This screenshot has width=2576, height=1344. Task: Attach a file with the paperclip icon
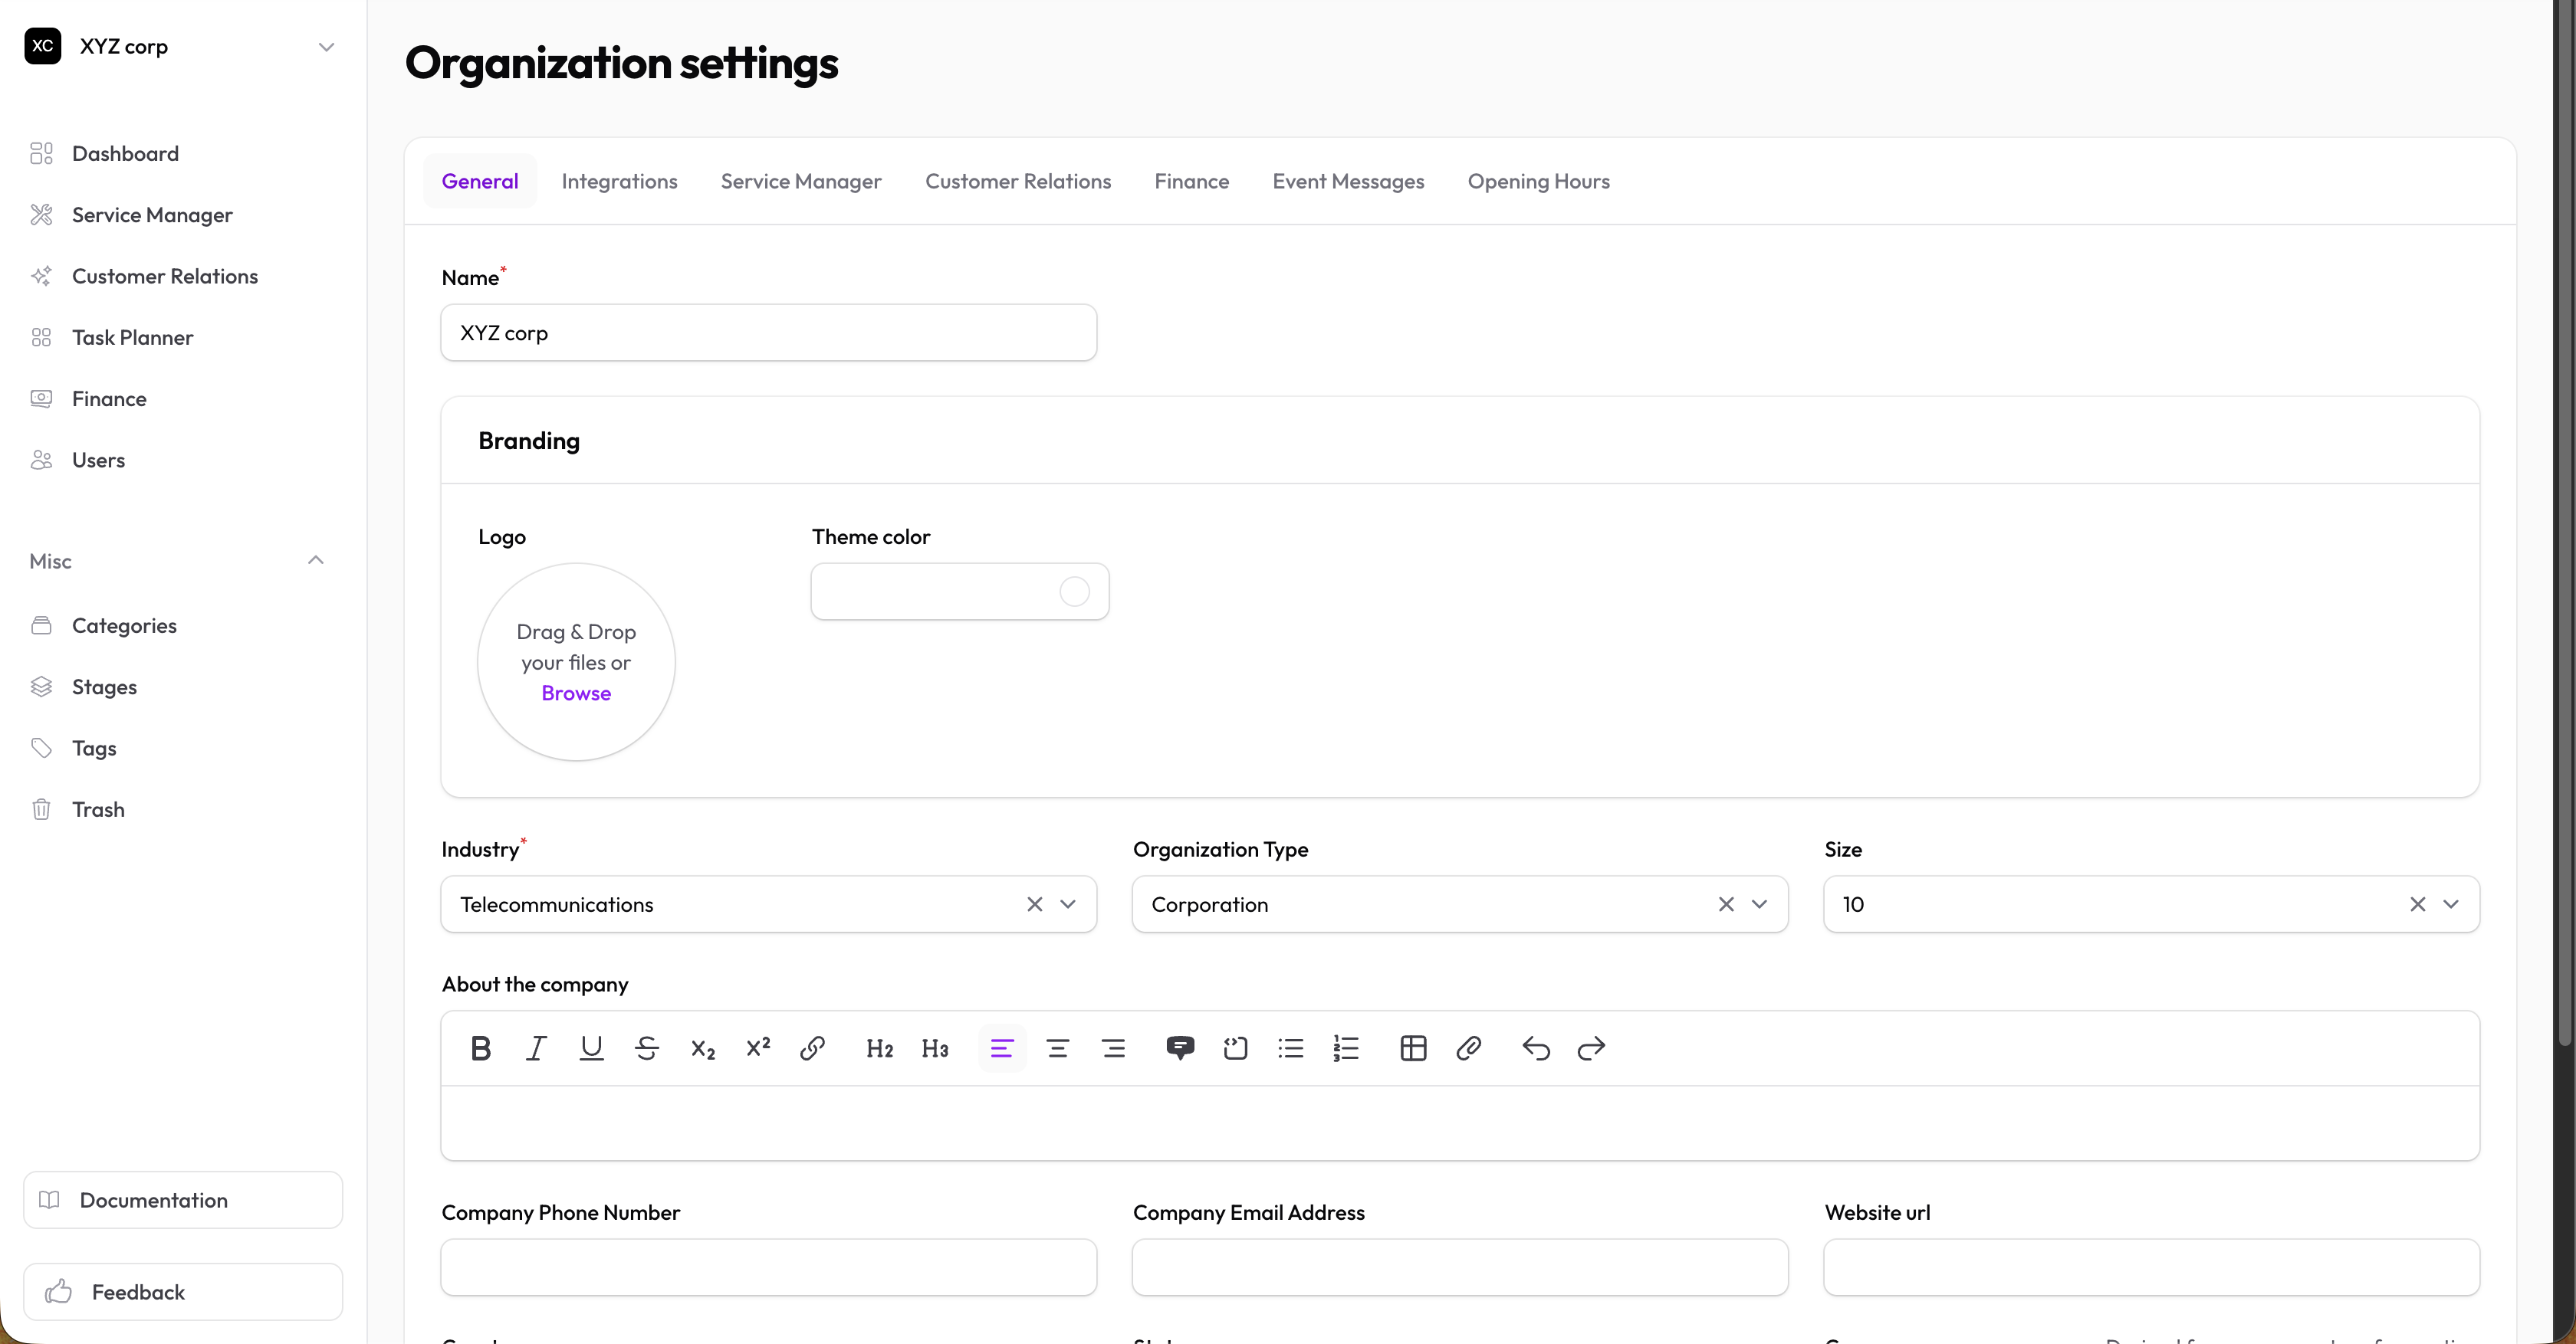click(x=1469, y=1048)
